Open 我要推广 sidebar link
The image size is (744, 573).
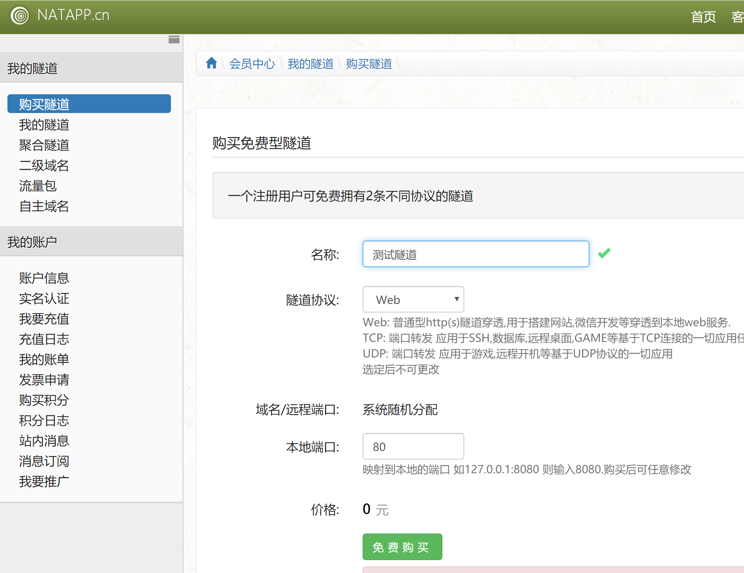(x=44, y=481)
